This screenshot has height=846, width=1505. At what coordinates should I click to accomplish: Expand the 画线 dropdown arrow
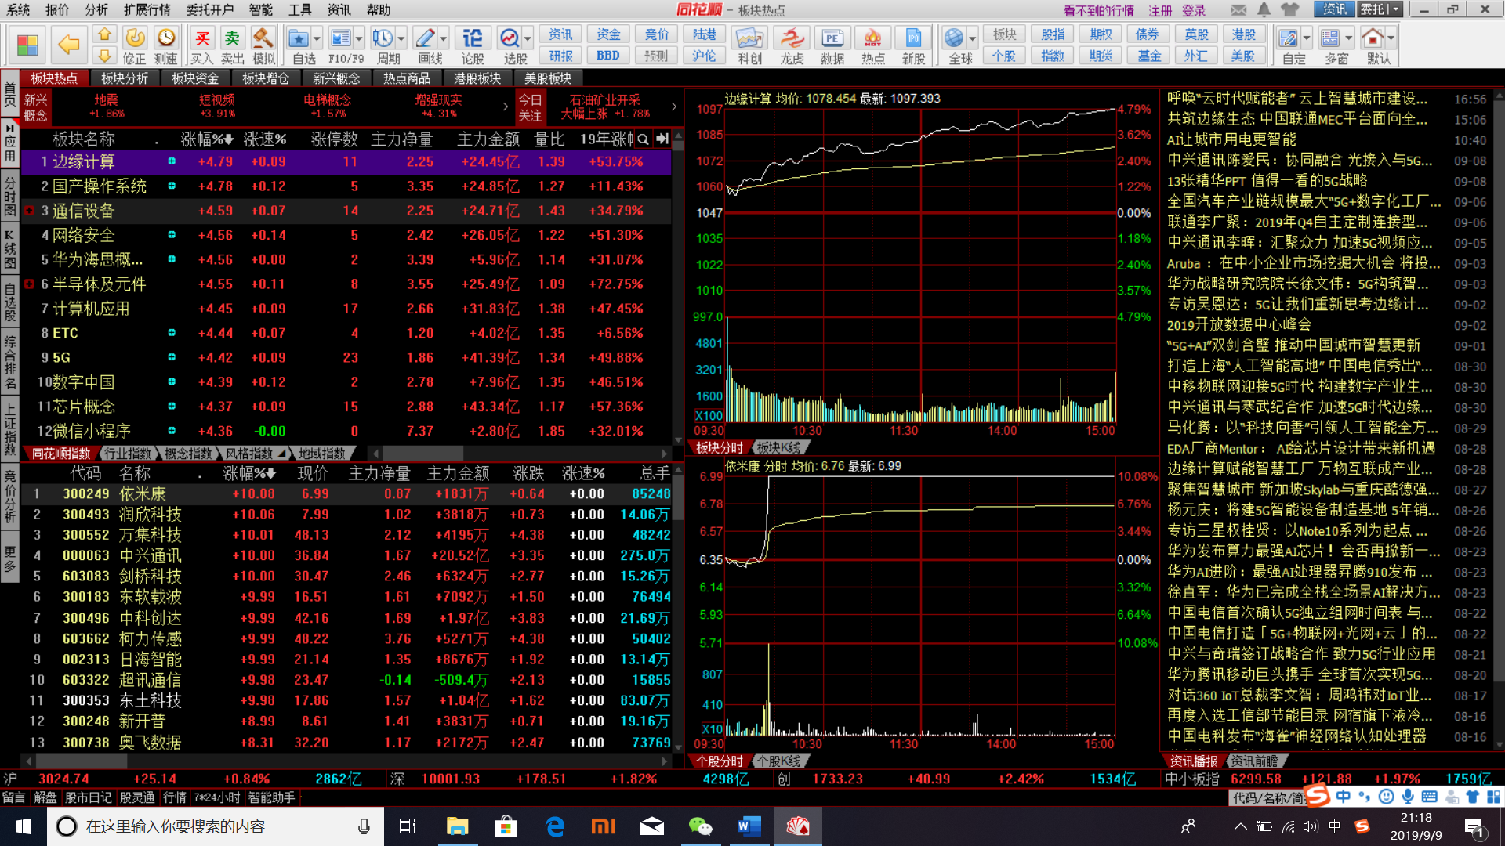[x=444, y=38]
